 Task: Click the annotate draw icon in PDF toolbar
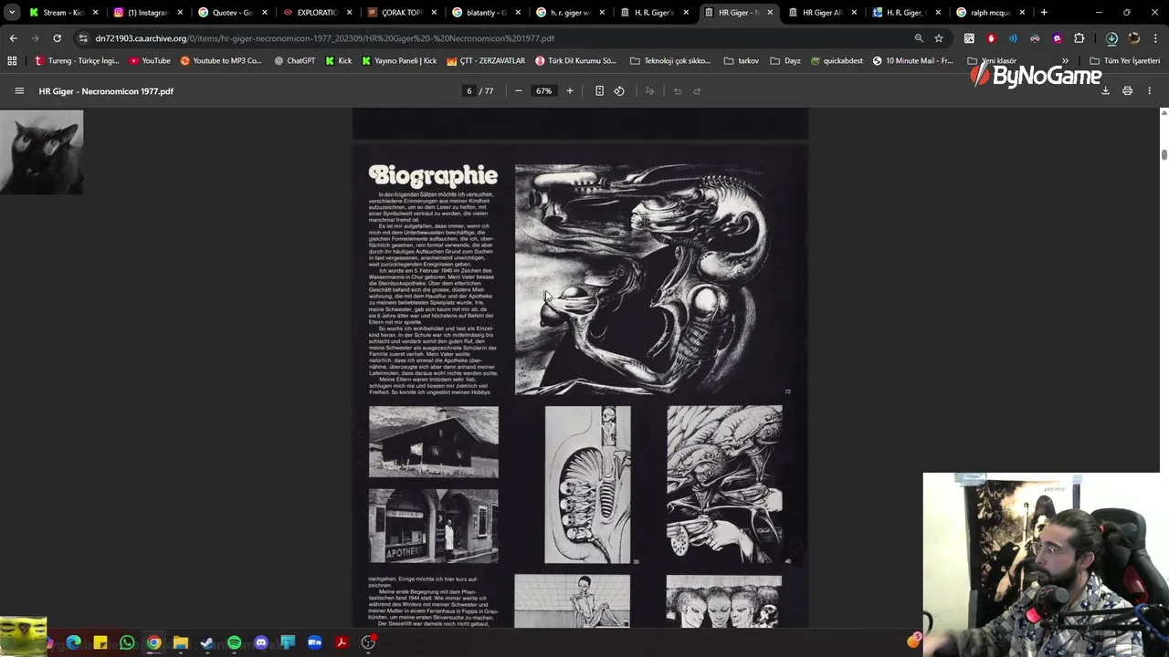coord(649,91)
